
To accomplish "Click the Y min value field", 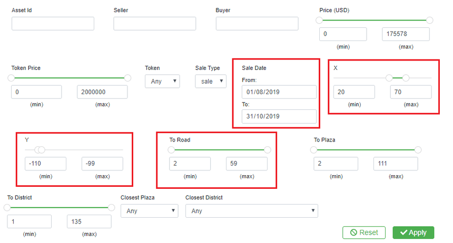I will click(45, 164).
